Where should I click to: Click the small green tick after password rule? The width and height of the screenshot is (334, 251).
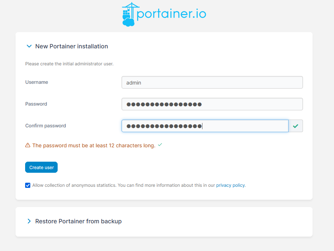click(160, 145)
